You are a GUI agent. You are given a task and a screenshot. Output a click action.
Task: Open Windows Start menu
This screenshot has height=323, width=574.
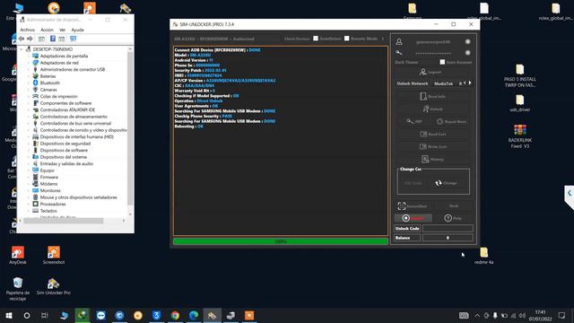(x=9, y=315)
